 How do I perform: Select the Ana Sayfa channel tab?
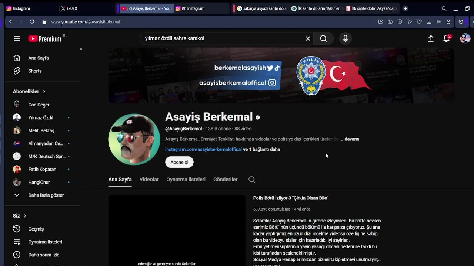tap(120, 180)
